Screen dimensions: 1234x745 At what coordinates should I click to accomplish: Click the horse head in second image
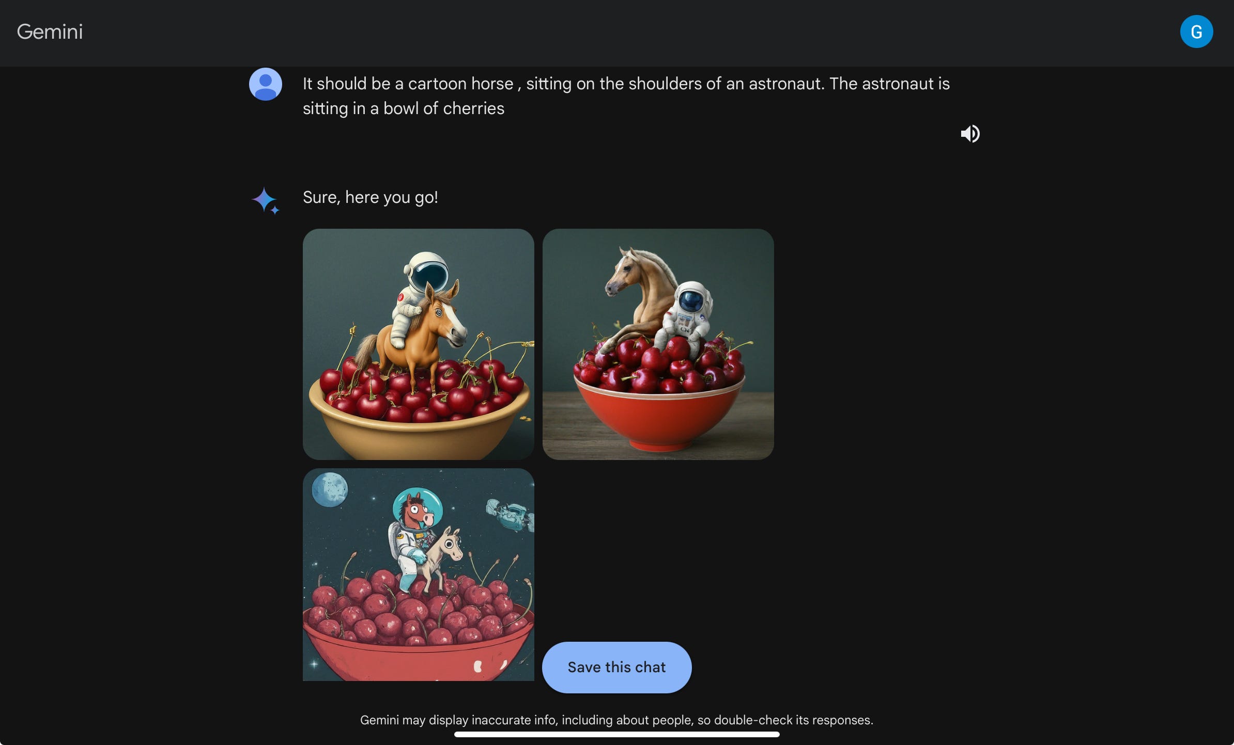pos(627,273)
